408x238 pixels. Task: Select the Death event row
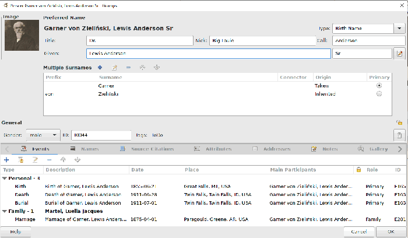(x=203, y=195)
